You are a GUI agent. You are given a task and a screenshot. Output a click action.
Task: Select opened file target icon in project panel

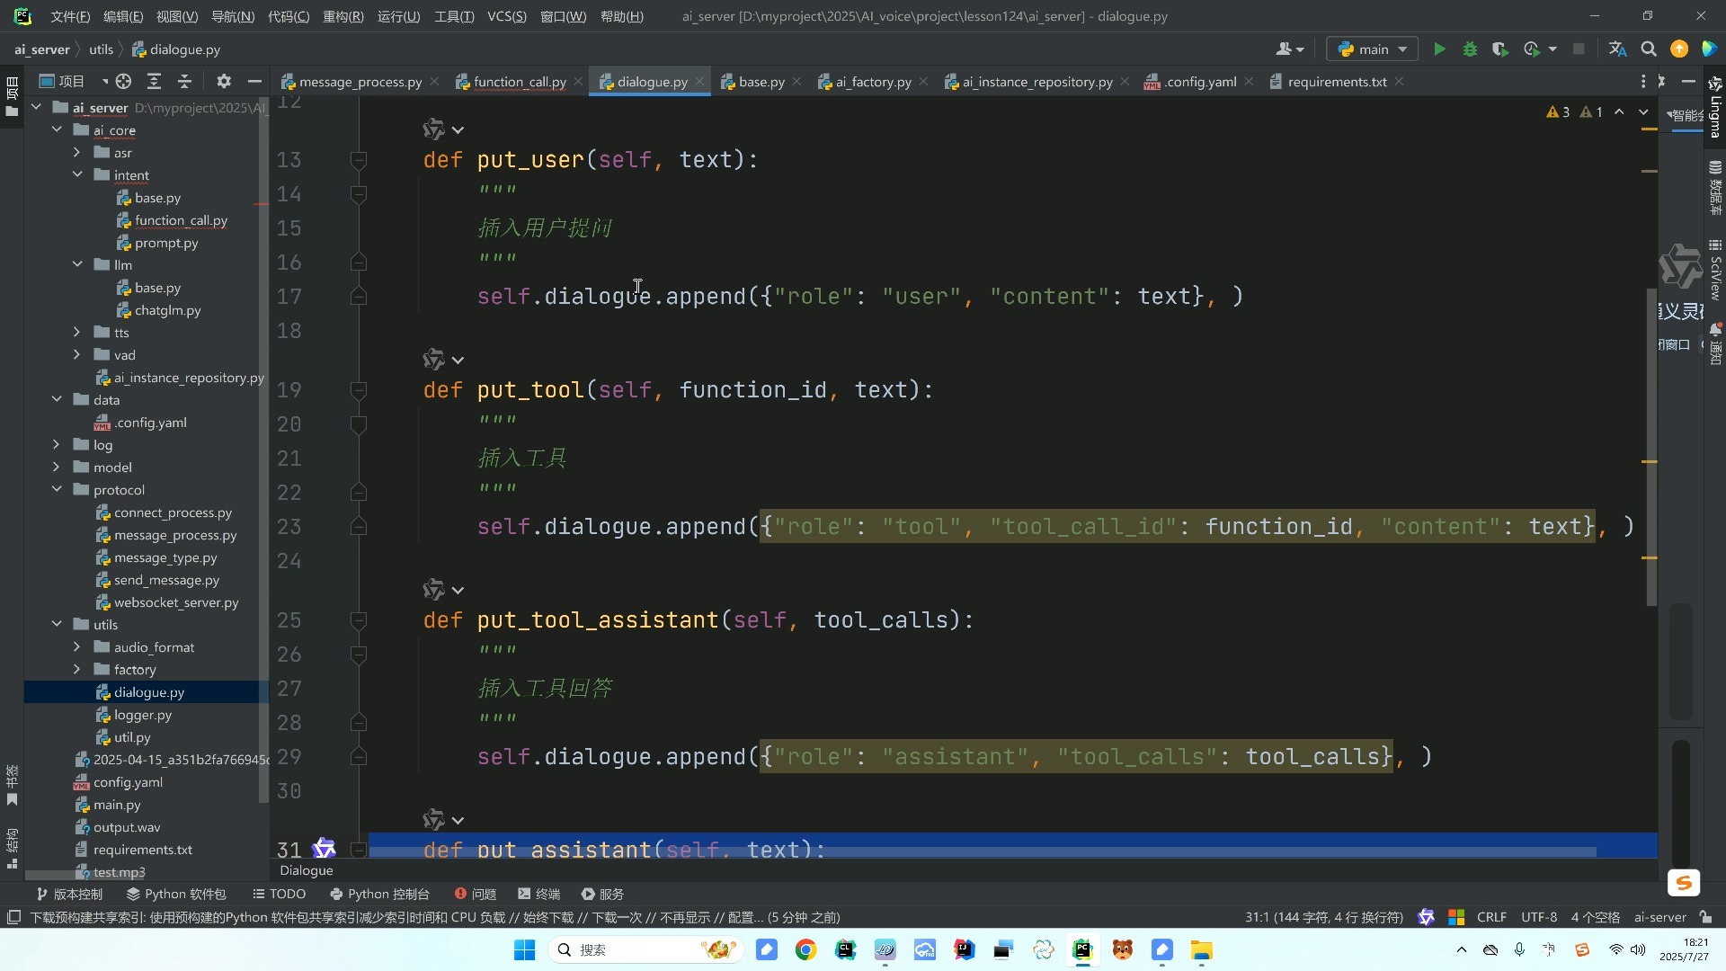pos(123,82)
